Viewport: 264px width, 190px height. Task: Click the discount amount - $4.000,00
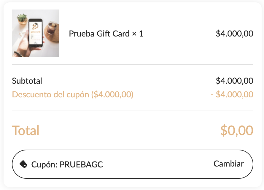coord(232,94)
